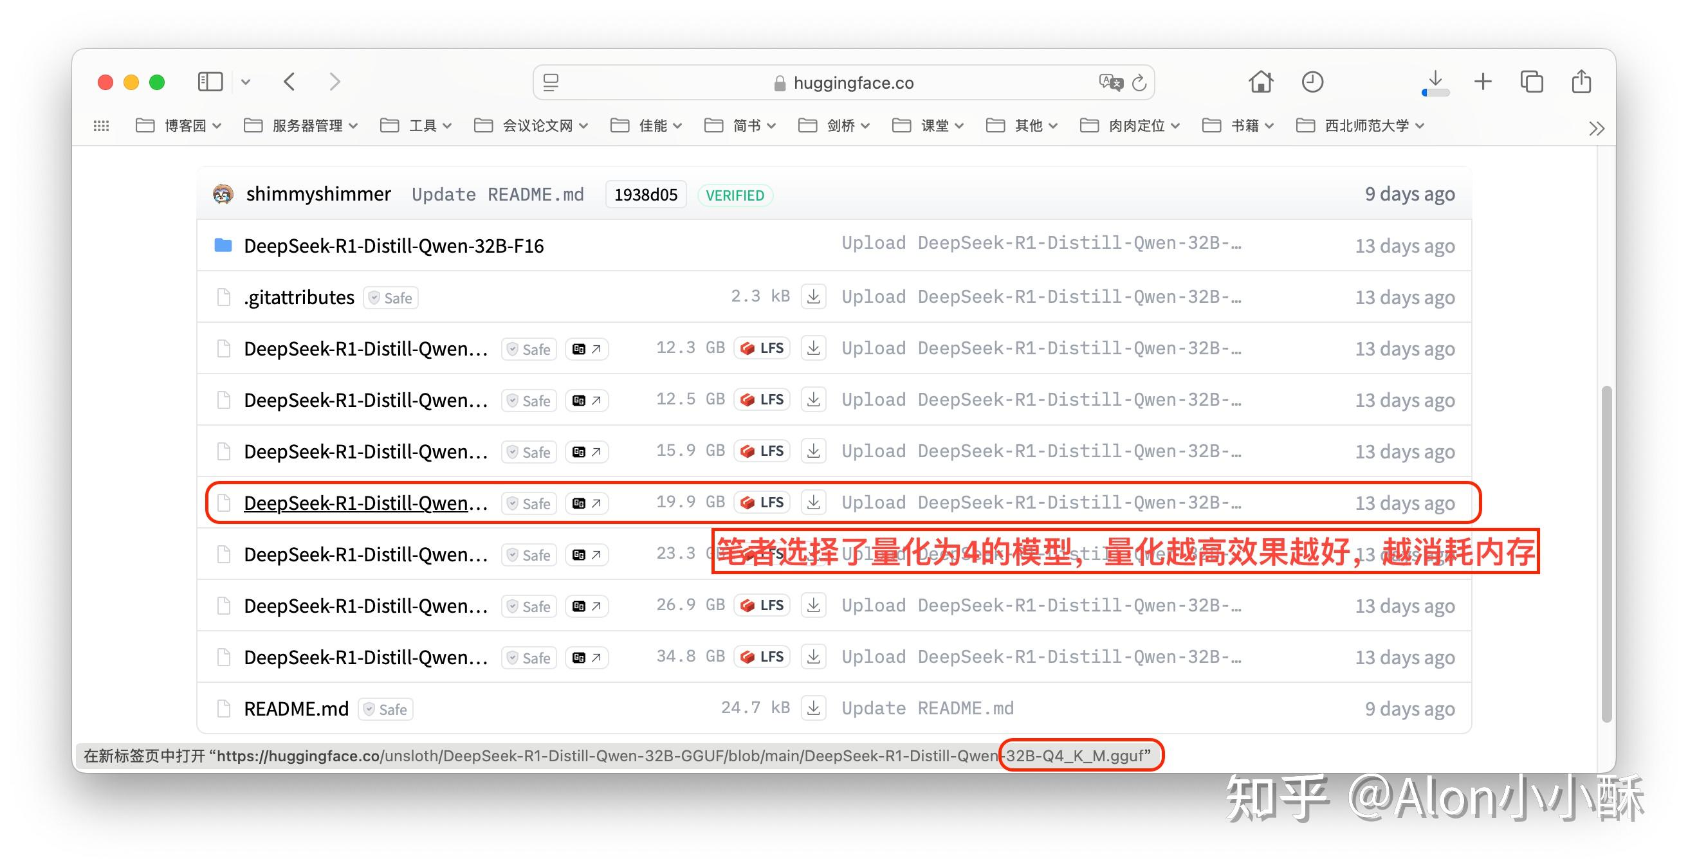Open the DeepSeek-R1-Distill-Qwen-32B-F16 folder
This screenshot has height=868, width=1688.
pyautogui.click(x=394, y=245)
